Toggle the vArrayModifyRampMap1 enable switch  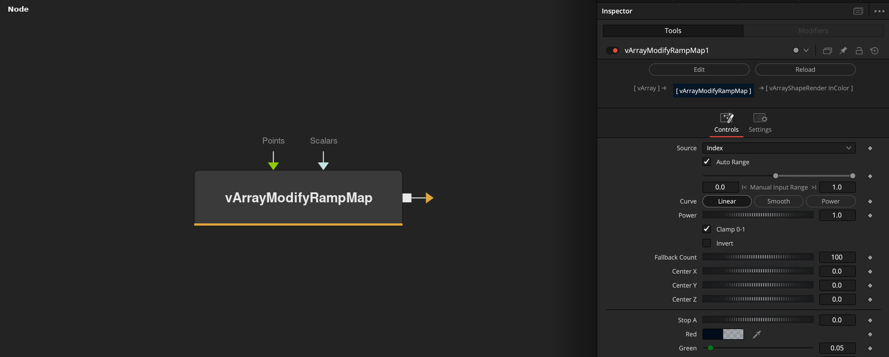pos(612,50)
